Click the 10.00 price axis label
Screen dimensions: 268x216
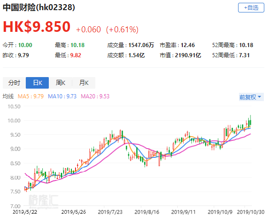click(x=14, y=120)
